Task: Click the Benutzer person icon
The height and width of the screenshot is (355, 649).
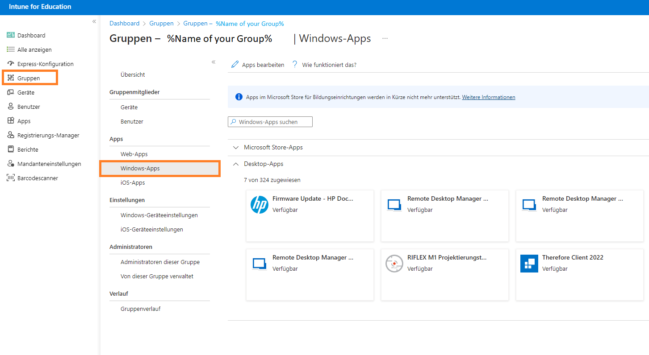Action: click(x=11, y=107)
